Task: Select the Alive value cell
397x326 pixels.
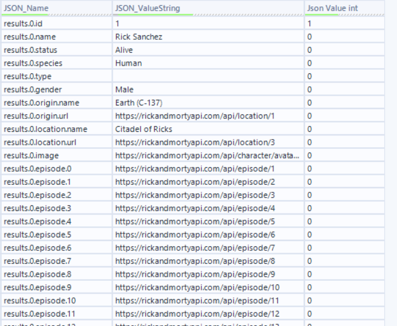Action: click(x=208, y=50)
